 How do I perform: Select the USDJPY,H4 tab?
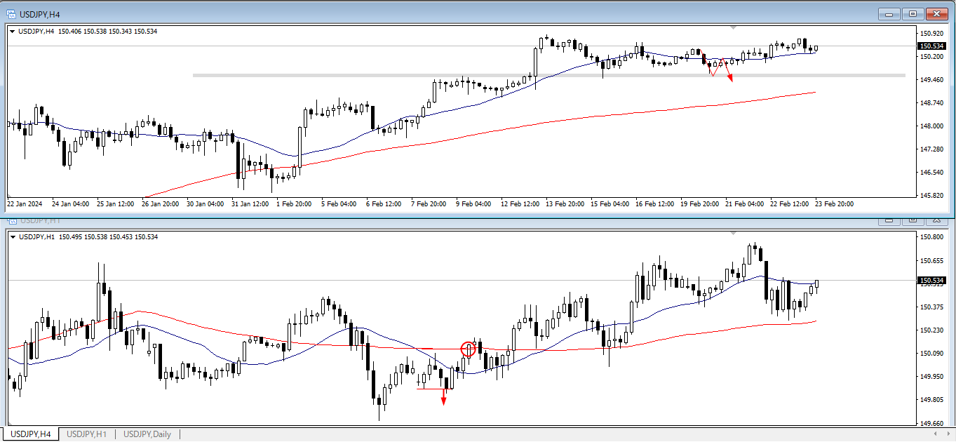tap(30, 434)
